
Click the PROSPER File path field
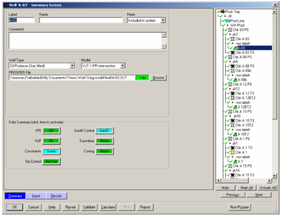[72, 78]
